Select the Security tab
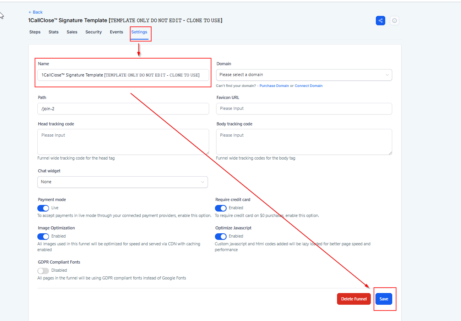The height and width of the screenshot is (321, 461). [x=94, y=32]
